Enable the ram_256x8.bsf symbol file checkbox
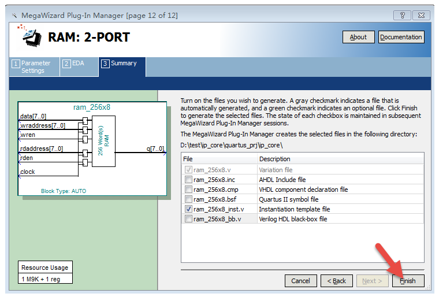This screenshot has height=297, width=439. (188, 199)
